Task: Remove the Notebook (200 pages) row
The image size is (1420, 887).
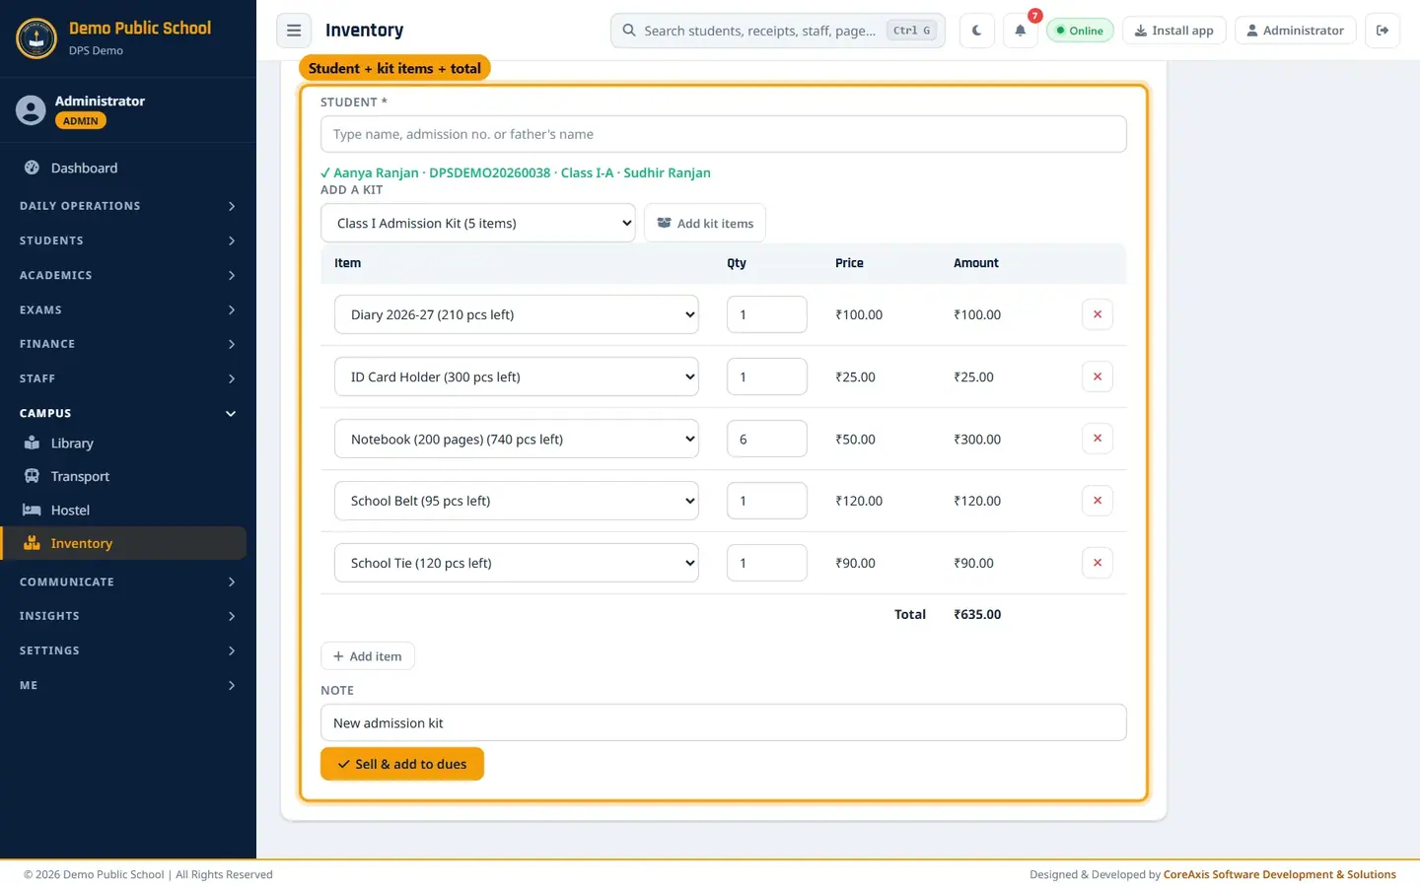Action: click(x=1098, y=439)
